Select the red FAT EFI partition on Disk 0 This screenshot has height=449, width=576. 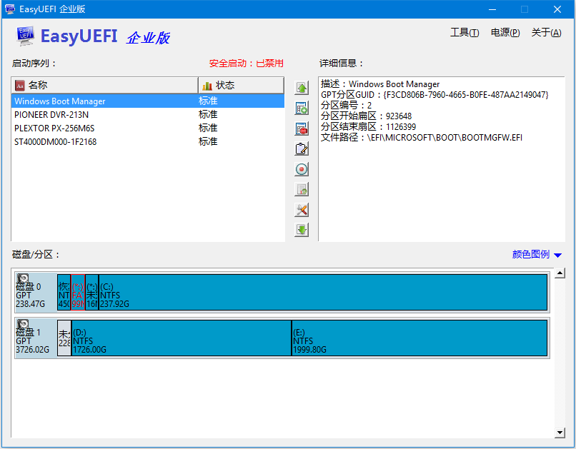(x=78, y=293)
